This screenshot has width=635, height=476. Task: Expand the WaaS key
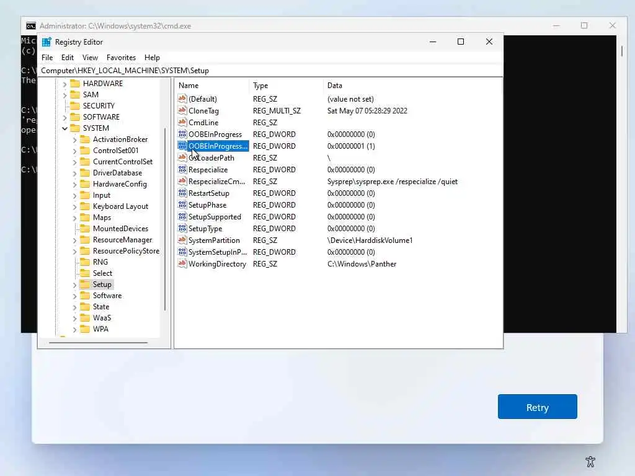(74, 319)
